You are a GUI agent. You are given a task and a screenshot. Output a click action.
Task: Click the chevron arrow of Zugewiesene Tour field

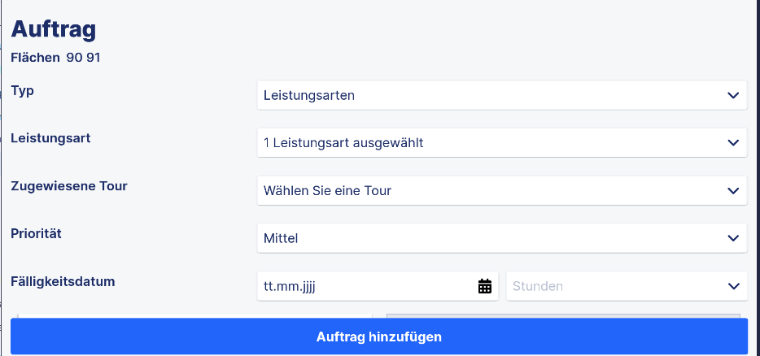tap(733, 191)
